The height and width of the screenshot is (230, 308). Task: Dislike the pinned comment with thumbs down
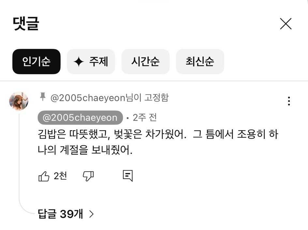click(x=88, y=176)
